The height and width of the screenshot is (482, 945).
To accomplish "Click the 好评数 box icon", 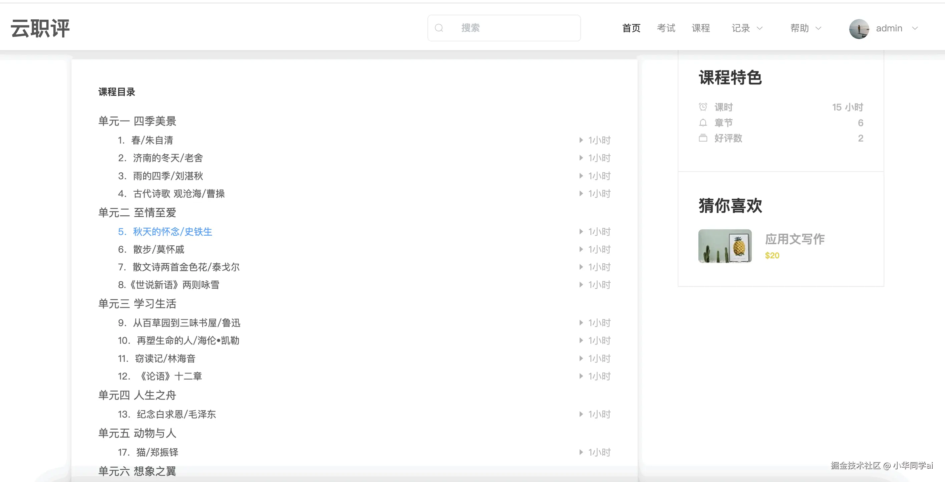I will coord(703,138).
